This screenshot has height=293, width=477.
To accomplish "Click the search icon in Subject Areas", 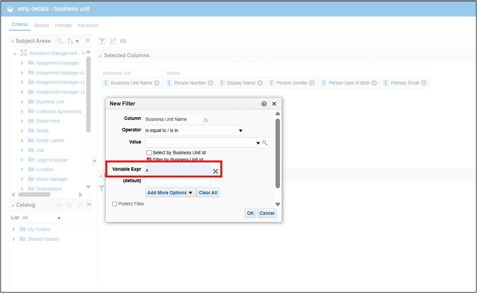I will (x=60, y=41).
